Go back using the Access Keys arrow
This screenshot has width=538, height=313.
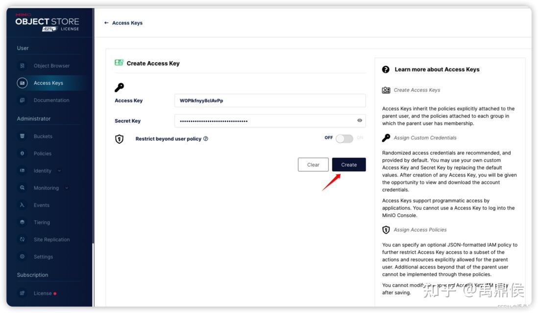[x=106, y=23]
